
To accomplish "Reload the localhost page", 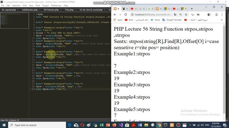I will pos(126,15).
